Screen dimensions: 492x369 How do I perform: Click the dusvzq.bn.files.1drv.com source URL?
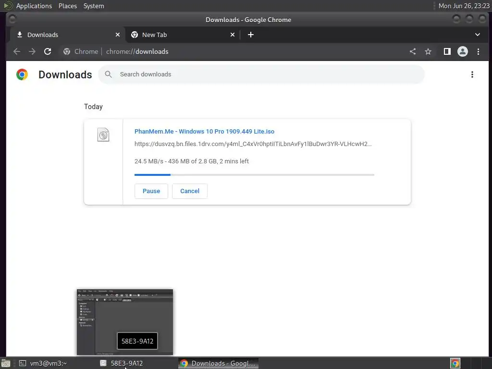coord(253,144)
